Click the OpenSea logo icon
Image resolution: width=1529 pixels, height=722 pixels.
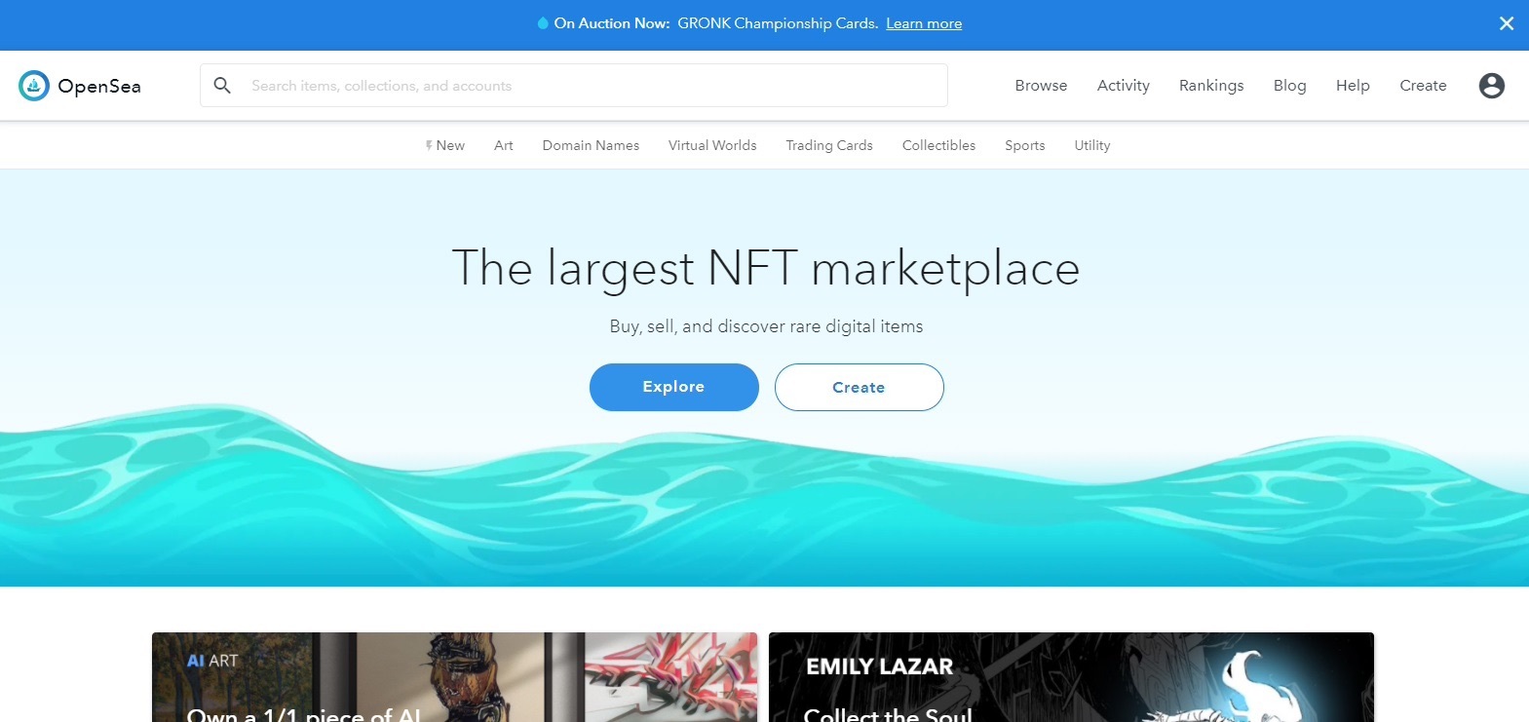(34, 86)
